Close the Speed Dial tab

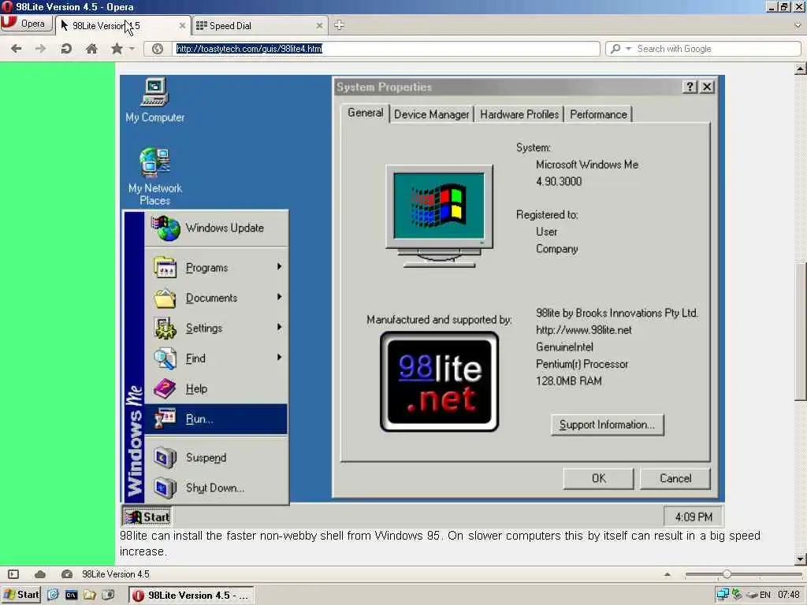[319, 26]
